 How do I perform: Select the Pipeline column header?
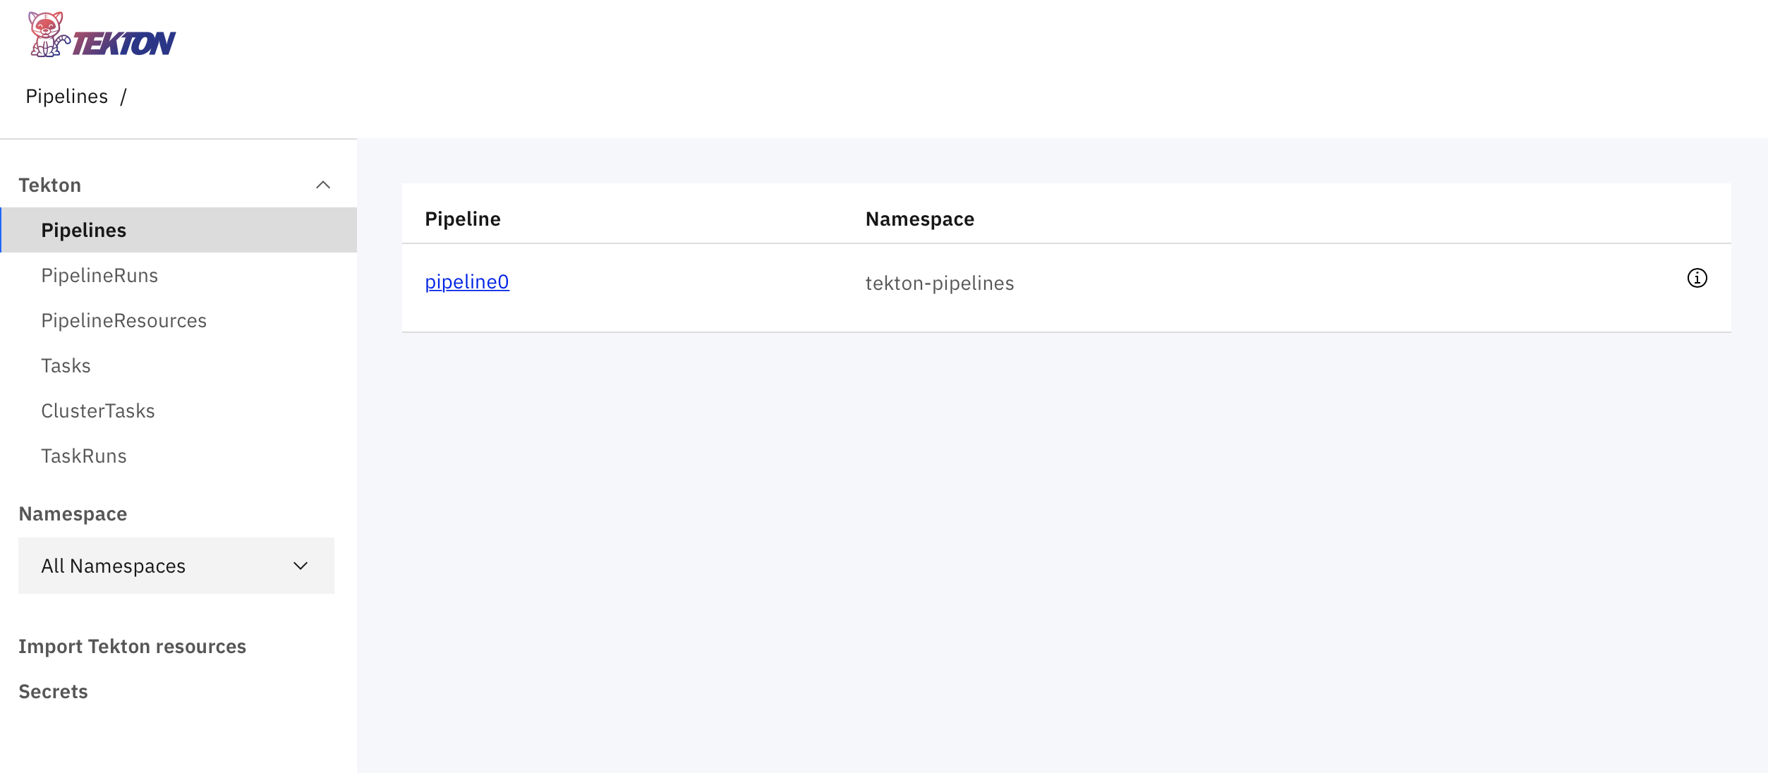coord(463,219)
